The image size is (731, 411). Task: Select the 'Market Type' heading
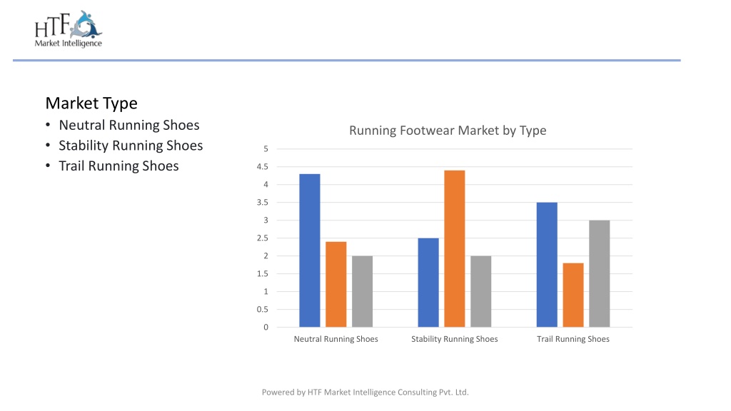pyautogui.click(x=91, y=103)
